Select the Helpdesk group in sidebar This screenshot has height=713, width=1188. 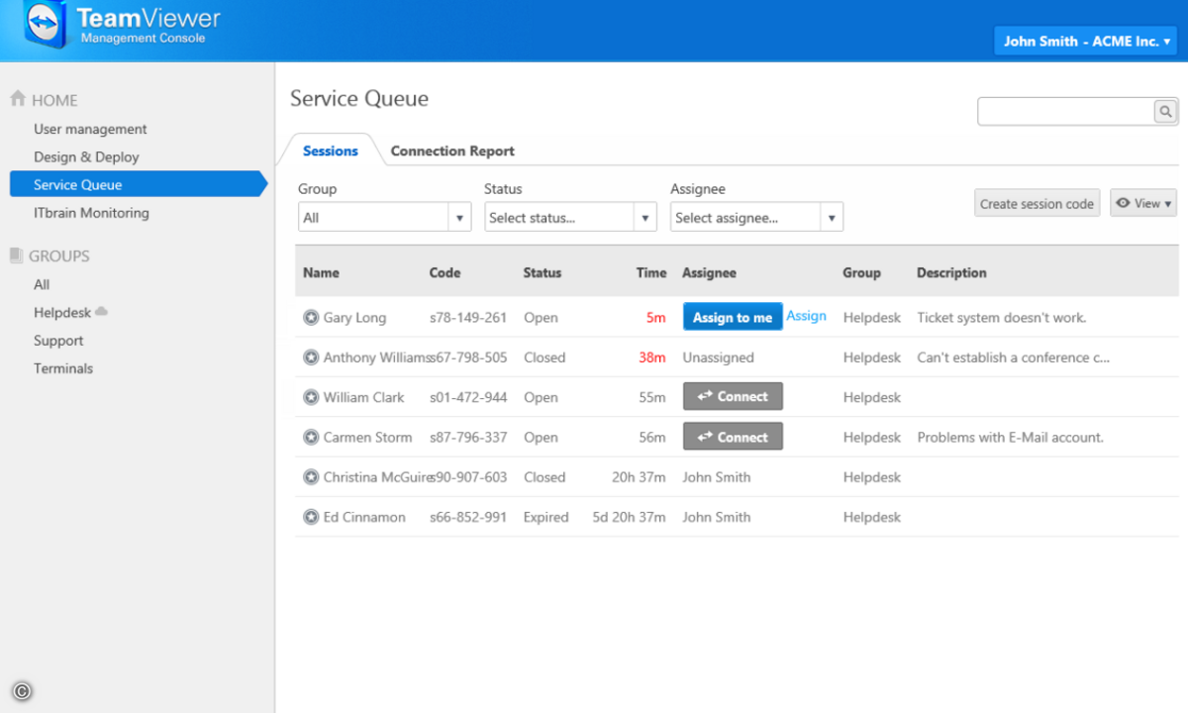pyautogui.click(x=62, y=312)
